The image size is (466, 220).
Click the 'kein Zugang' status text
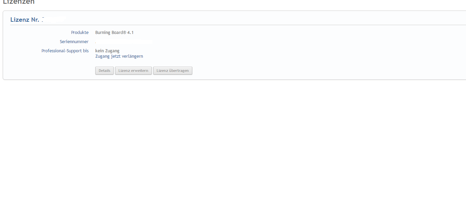click(x=107, y=51)
